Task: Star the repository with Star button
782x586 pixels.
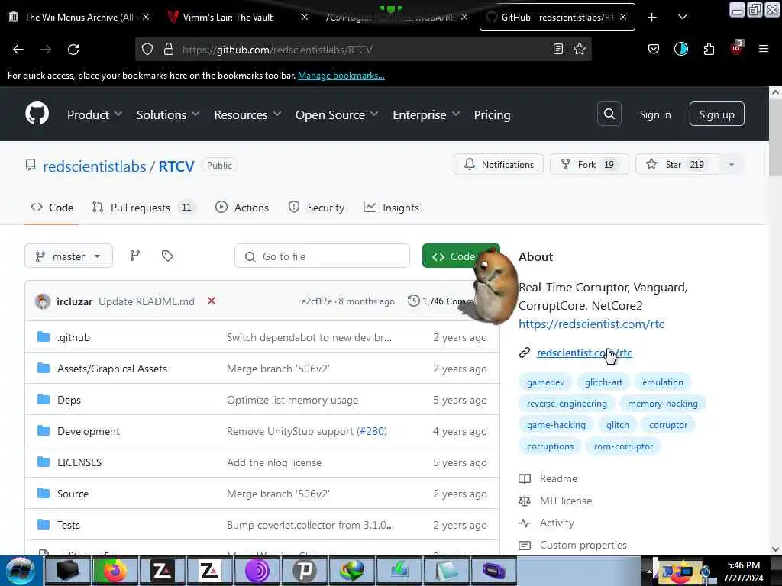Action: click(x=678, y=165)
